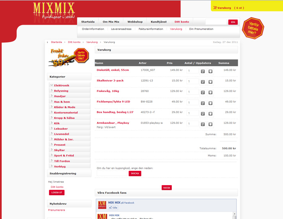Screen dimensions: 283x219
Task: Click the SÖK search button
Action: [233, 22]
